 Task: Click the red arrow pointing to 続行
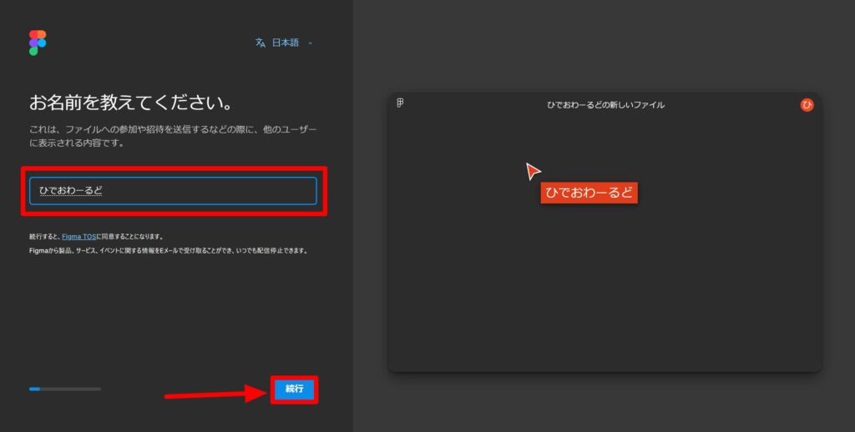pyautogui.click(x=213, y=393)
